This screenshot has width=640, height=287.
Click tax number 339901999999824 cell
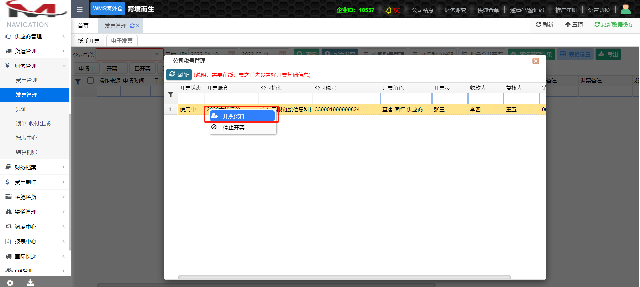click(x=346, y=109)
